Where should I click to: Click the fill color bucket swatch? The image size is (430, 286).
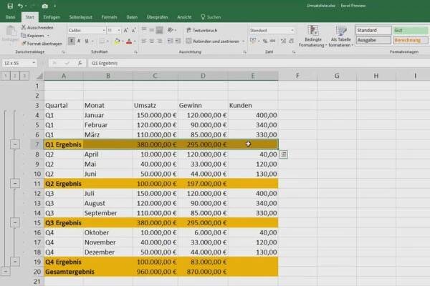click(x=116, y=41)
